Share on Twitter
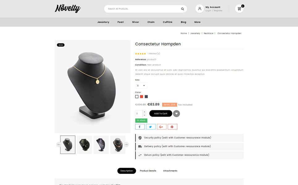 [x=151, y=127]
